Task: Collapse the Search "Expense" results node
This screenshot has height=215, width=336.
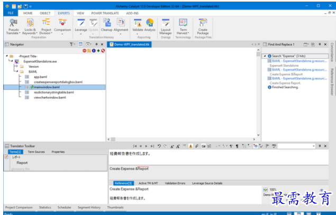Action: [x=265, y=56]
